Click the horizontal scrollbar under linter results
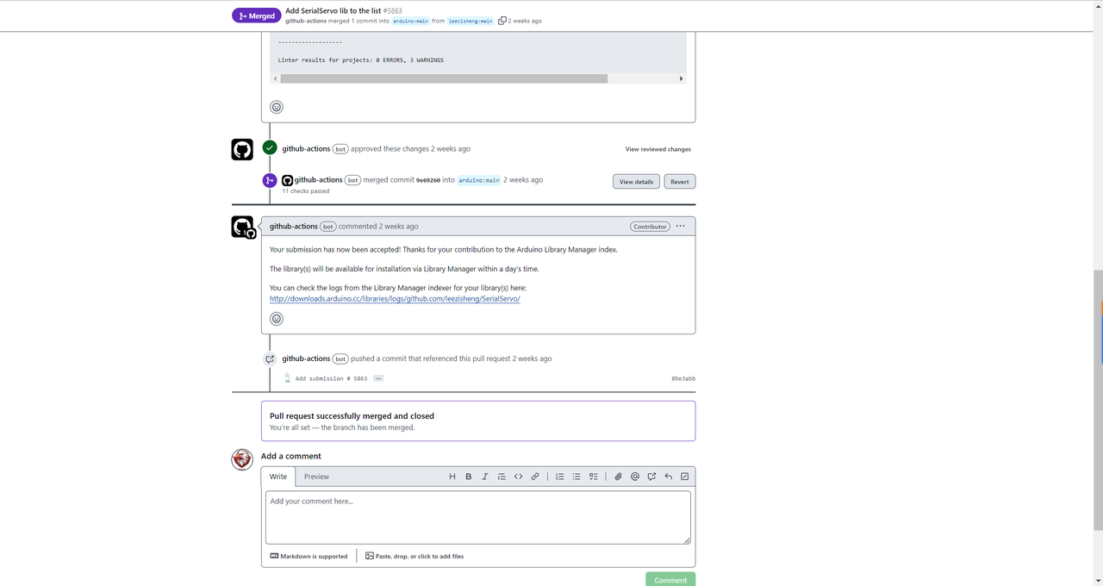Viewport: 1103px width, 586px height. coord(444,78)
